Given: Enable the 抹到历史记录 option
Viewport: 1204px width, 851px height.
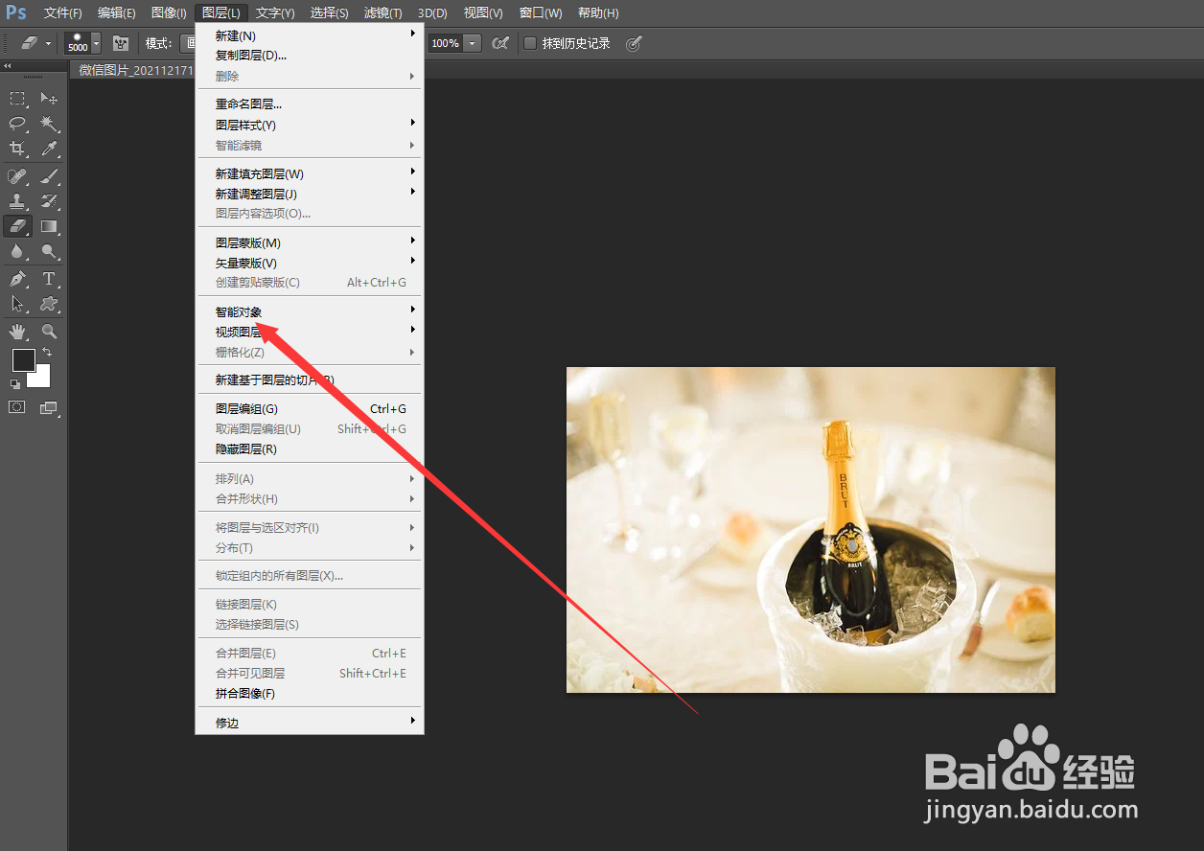Looking at the screenshot, I should tap(529, 43).
